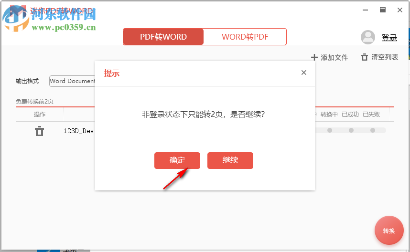Viewport: 410px width, 252px height.
Task: Maximize the application window
Action: coord(383,10)
